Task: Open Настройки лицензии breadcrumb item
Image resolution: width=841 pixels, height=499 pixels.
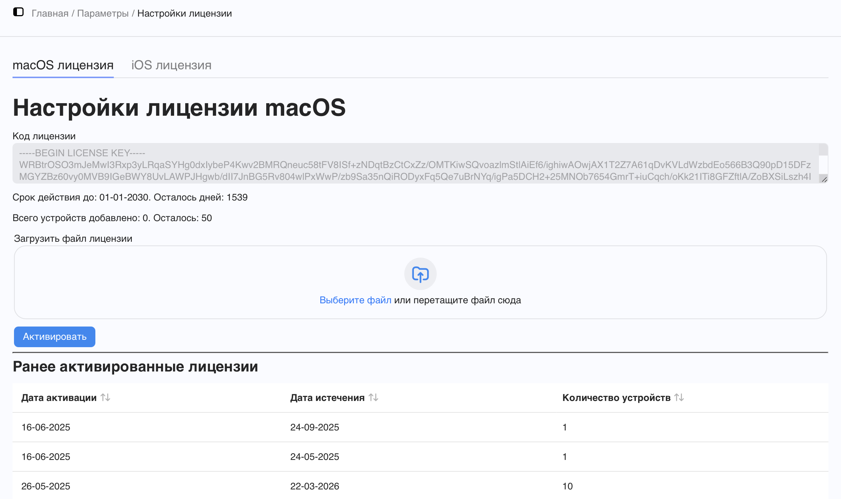Action: click(184, 13)
